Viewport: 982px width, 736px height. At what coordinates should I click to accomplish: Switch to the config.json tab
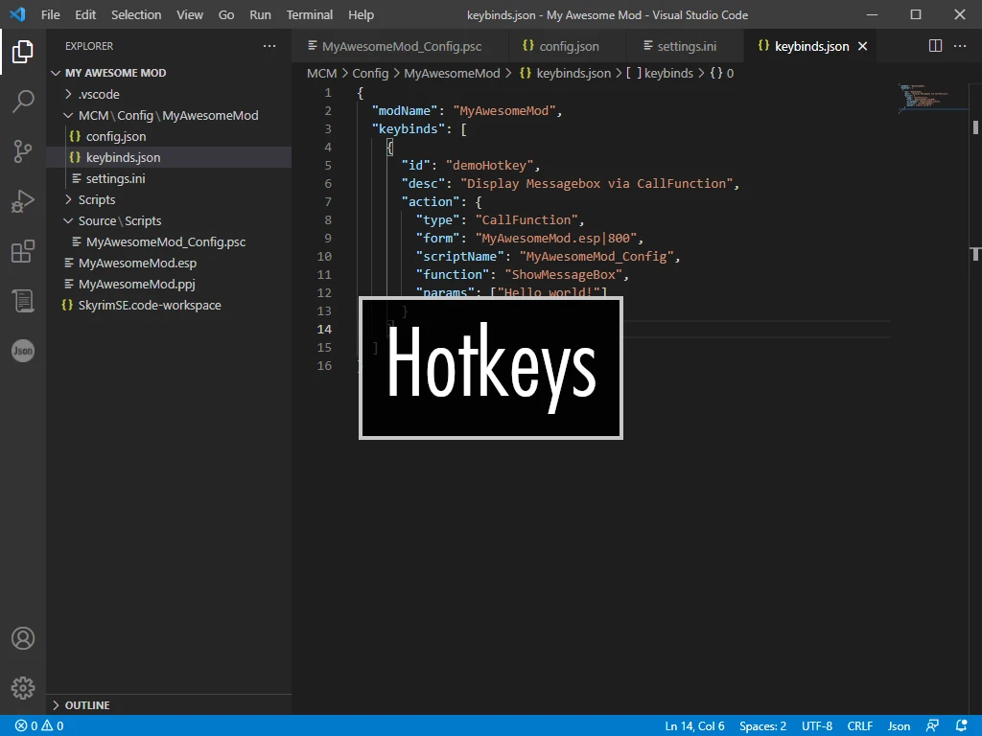pos(561,46)
